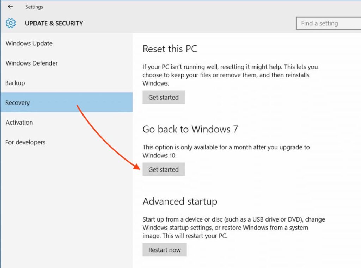The height and width of the screenshot is (268, 361).
Task: Click the 'If your PC isn't running well' description
Action: click(x=230, y=75)
